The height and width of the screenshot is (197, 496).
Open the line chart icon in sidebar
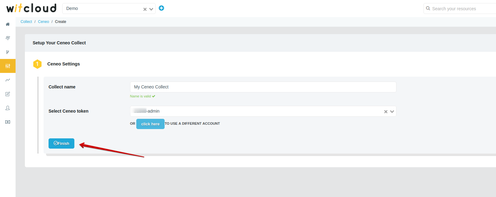pos(8,80)
